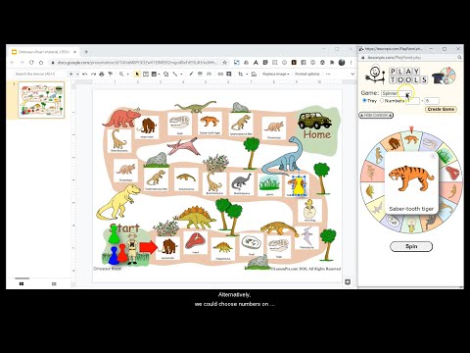Screen dimensions: 470x353
Task: Click the browser Back arrow
Action: [13, 63]
